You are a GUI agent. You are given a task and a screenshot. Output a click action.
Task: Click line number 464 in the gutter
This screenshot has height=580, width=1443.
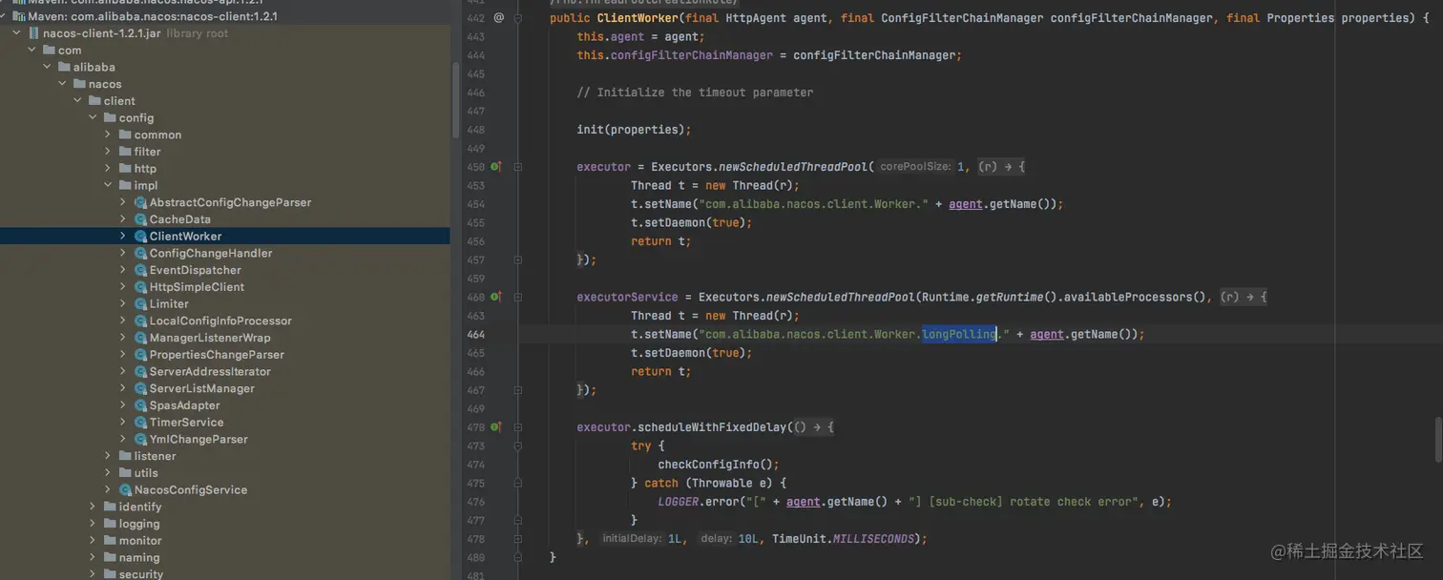(475, 334)
